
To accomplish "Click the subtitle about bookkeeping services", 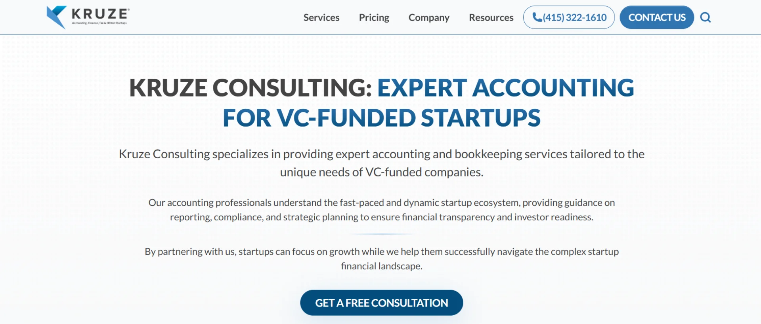I will click(381, 163).
